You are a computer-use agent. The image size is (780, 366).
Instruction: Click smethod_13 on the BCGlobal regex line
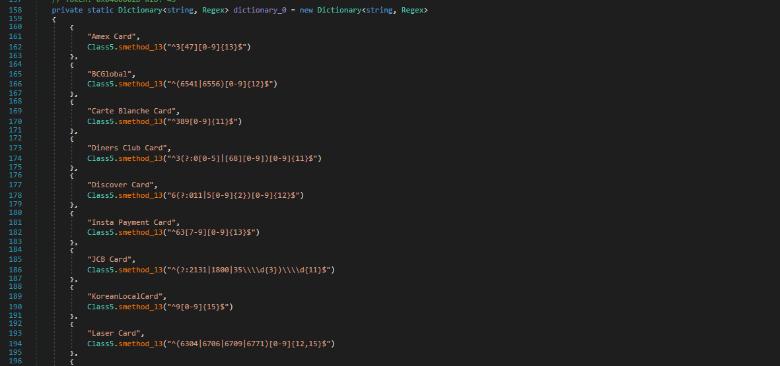pyautogui.click(x=140, y=84)
